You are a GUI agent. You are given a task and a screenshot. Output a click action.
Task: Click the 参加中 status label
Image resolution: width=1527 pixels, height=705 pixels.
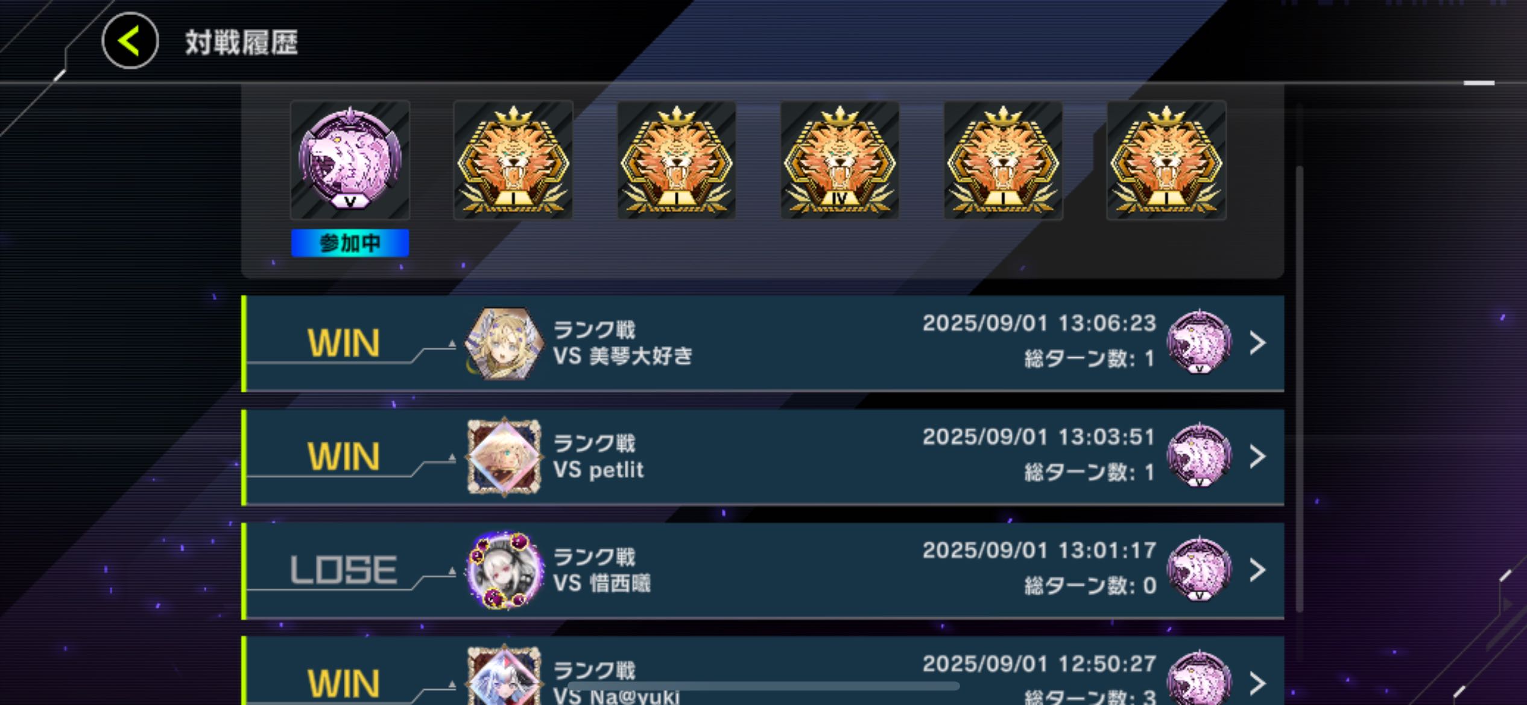click(350, 243)
